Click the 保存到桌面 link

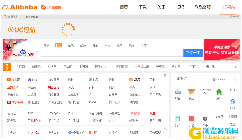click(x=32, y=17)
